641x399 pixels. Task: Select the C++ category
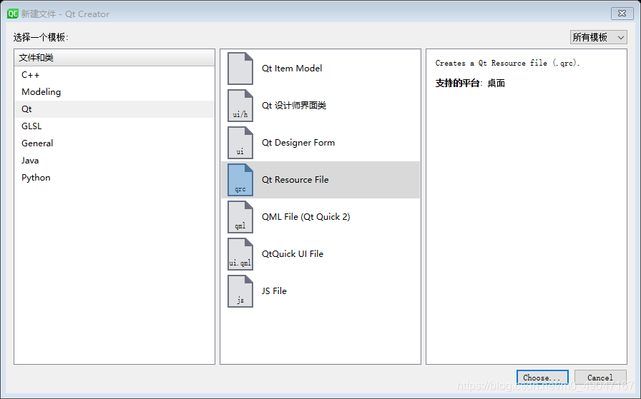(114, 75)
